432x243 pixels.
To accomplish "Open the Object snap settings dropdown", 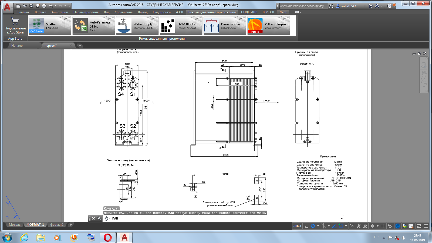I will click(x=346, y=226).
